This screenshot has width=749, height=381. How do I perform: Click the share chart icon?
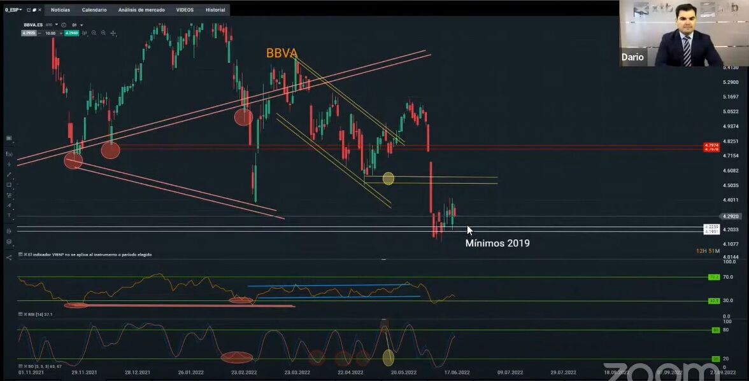pos(9,258)
